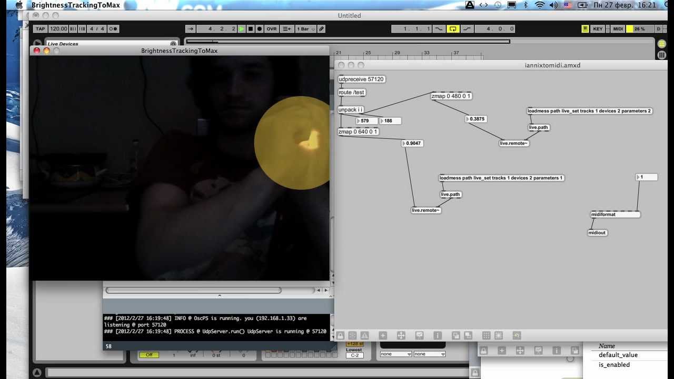This screenshot has height=379, width=674.
Task: Toggle the punch-out switch
Action: 467,29
